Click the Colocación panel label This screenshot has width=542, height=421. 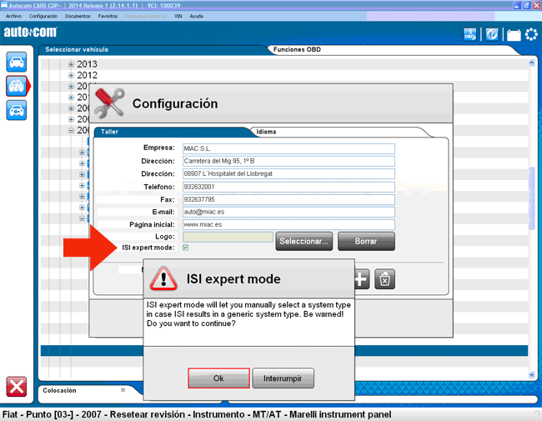coord(59,390)
